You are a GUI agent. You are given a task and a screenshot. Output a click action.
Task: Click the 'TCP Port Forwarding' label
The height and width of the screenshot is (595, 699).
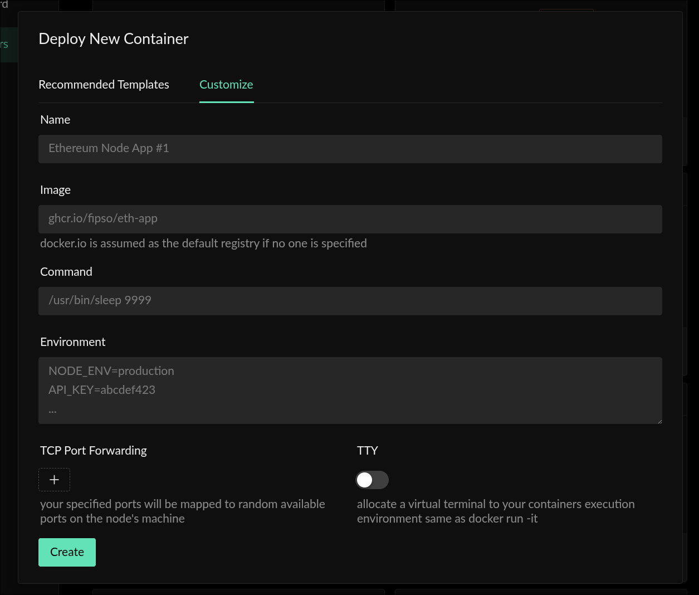94,451
